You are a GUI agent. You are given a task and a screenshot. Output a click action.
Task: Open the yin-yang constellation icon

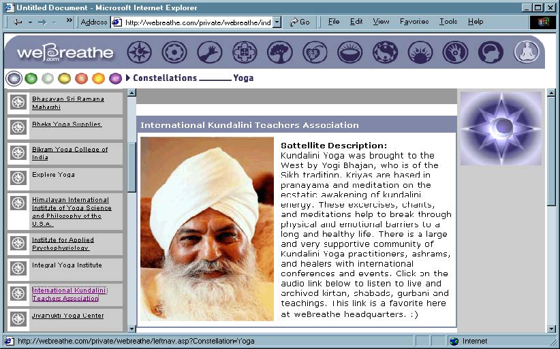pos(384,52)
